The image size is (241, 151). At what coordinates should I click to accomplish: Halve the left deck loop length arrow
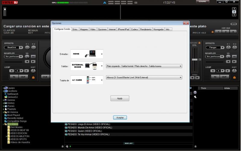click(11, 71)
